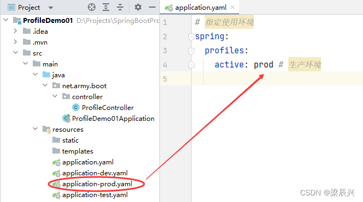
Task: Select the main folder
Action: pos(50,64)
